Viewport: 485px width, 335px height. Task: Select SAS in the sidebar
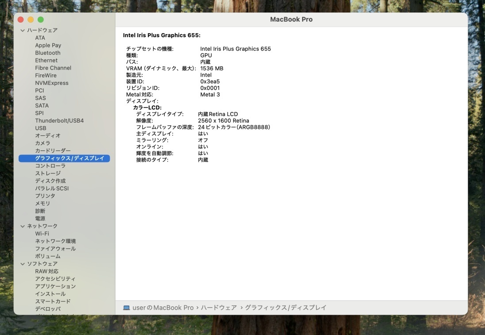point(40,98)
